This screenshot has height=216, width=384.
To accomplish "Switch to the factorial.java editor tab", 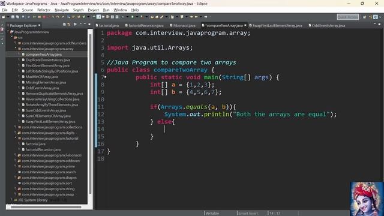I will point(107,25).
